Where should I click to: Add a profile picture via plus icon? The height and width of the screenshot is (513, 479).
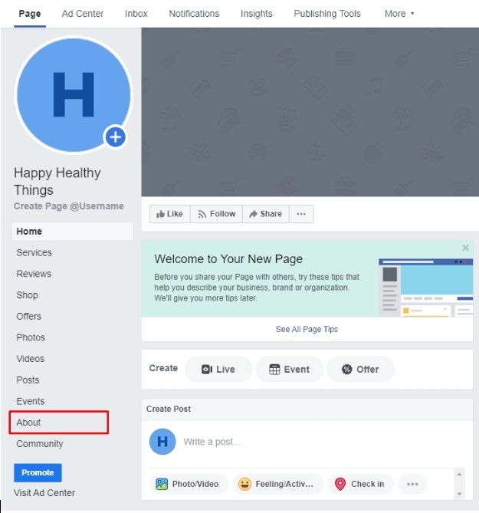[115, 137]
